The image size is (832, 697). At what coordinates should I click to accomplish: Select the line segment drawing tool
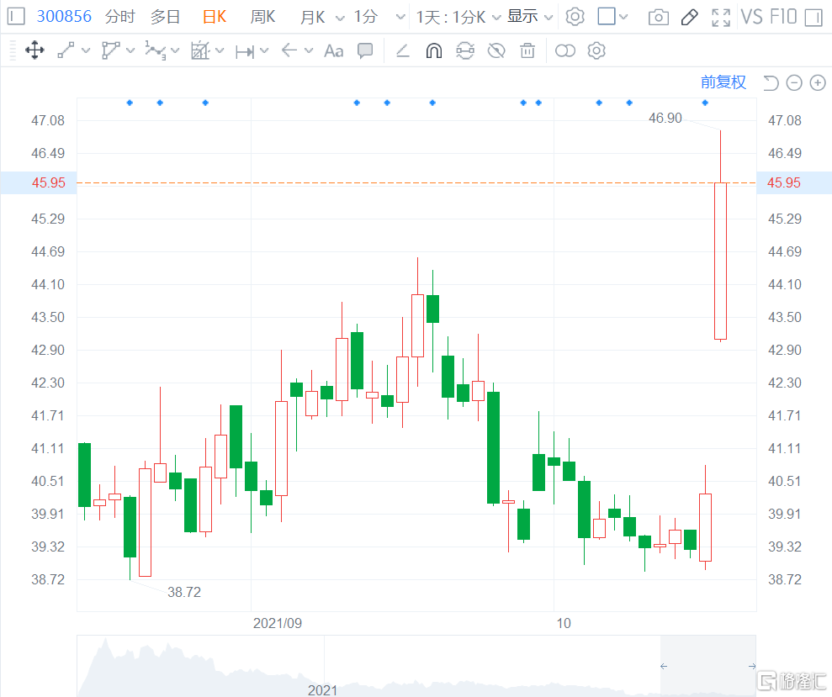tap(66, 51)
